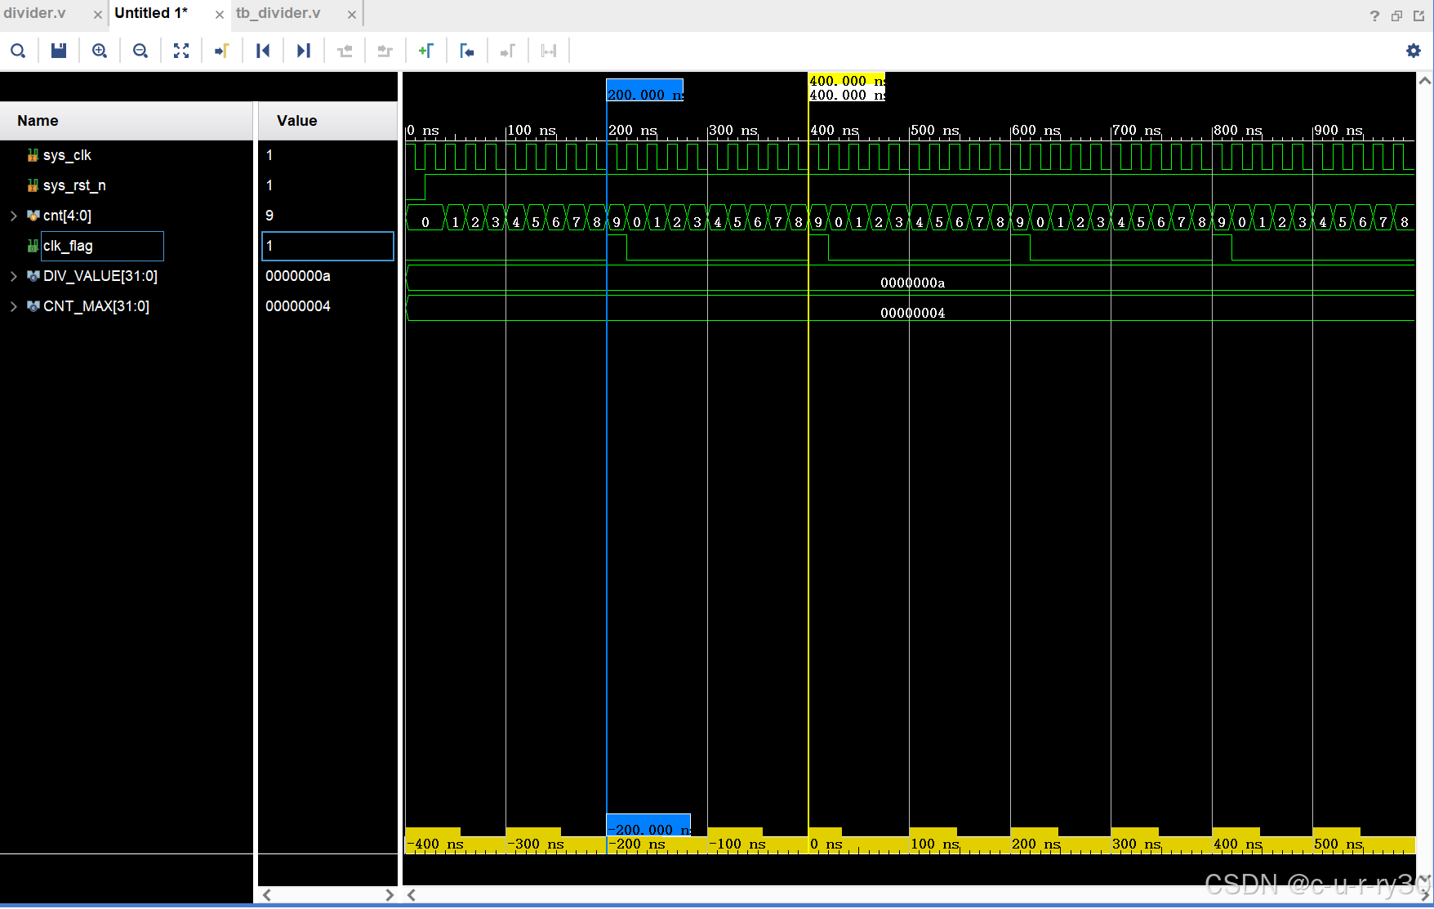Expand the DIV_VALUE[31:0] signal
This screenshot has width=1434, height=909.
14,276
